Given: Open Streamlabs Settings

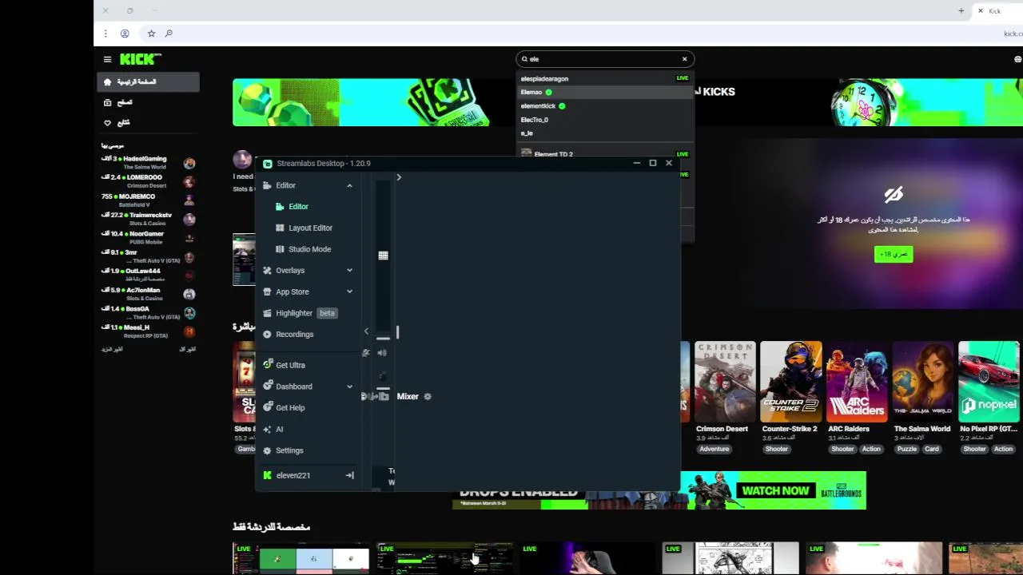Looking at the screenshot, I should click(x=289, y=450).
